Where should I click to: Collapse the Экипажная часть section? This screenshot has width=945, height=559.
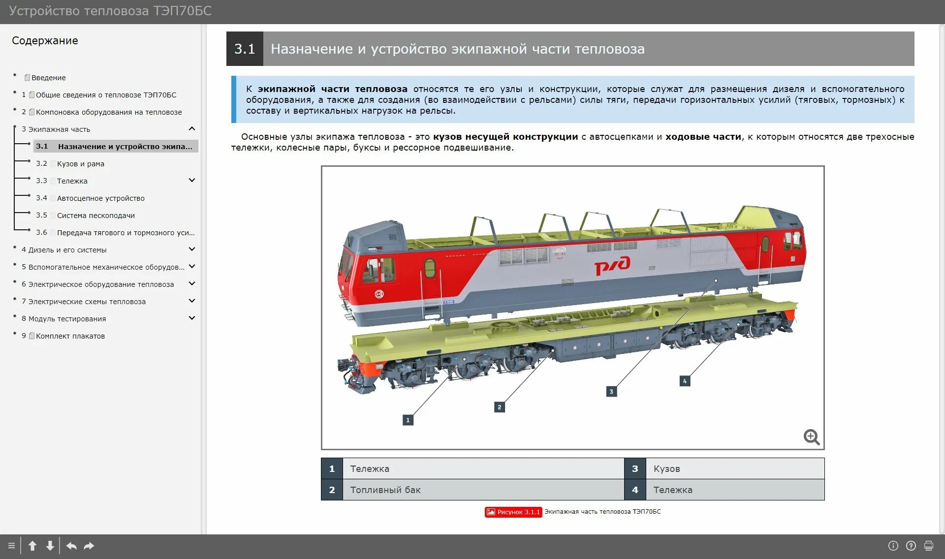(x=192, y=129)
